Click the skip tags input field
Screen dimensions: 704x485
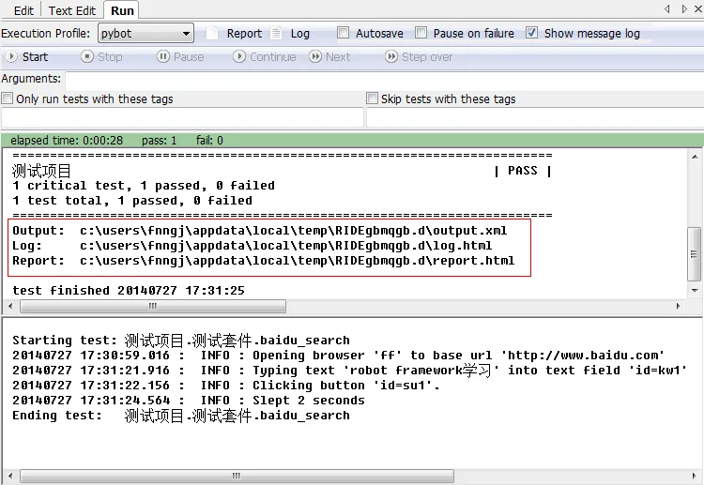[535, 117]
